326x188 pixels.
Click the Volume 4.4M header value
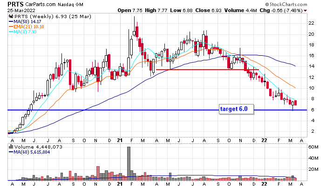[x=241, y=10]
